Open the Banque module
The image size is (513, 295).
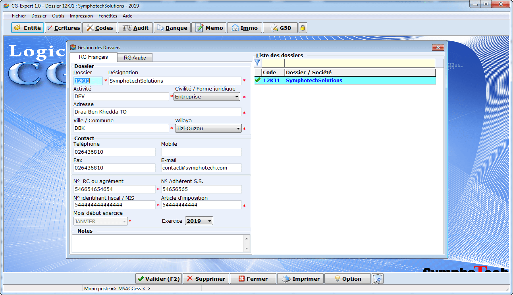coord(172,28)
